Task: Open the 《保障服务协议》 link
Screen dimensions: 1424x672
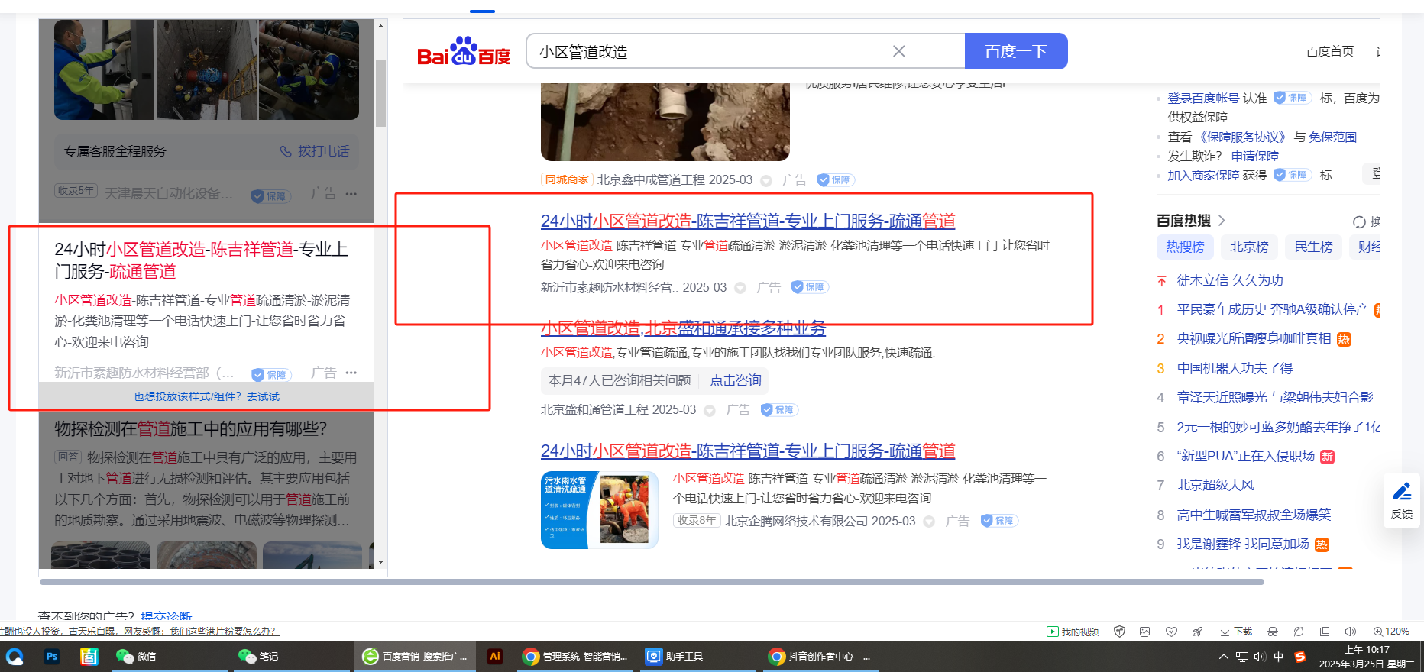Action: click(1241, 137)
